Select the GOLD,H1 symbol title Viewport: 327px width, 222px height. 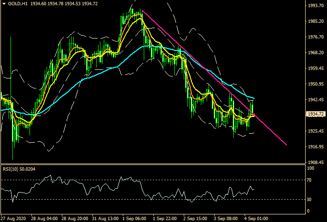[x=18, y=4]
